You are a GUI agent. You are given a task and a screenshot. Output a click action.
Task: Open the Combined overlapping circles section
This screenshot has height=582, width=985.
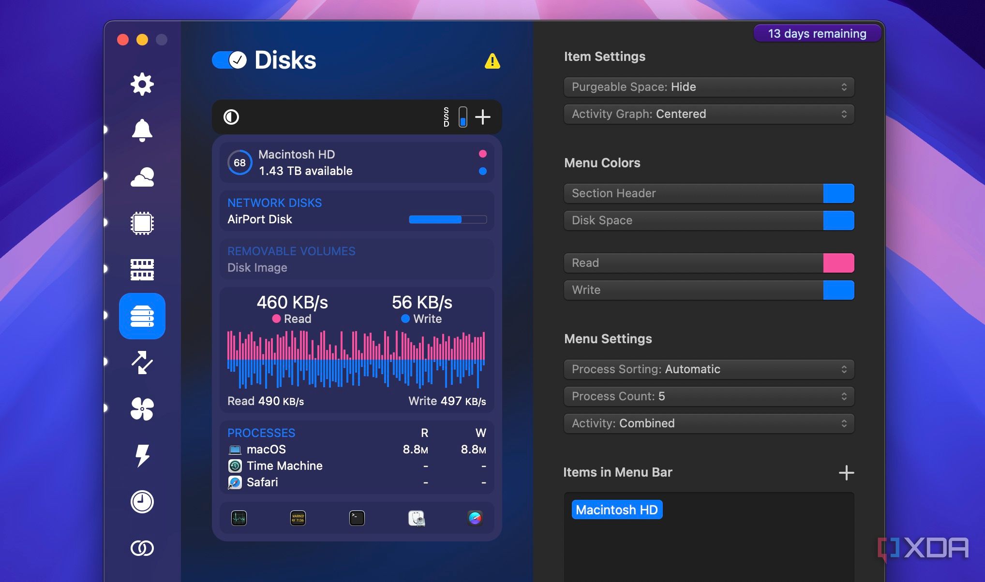142,548
